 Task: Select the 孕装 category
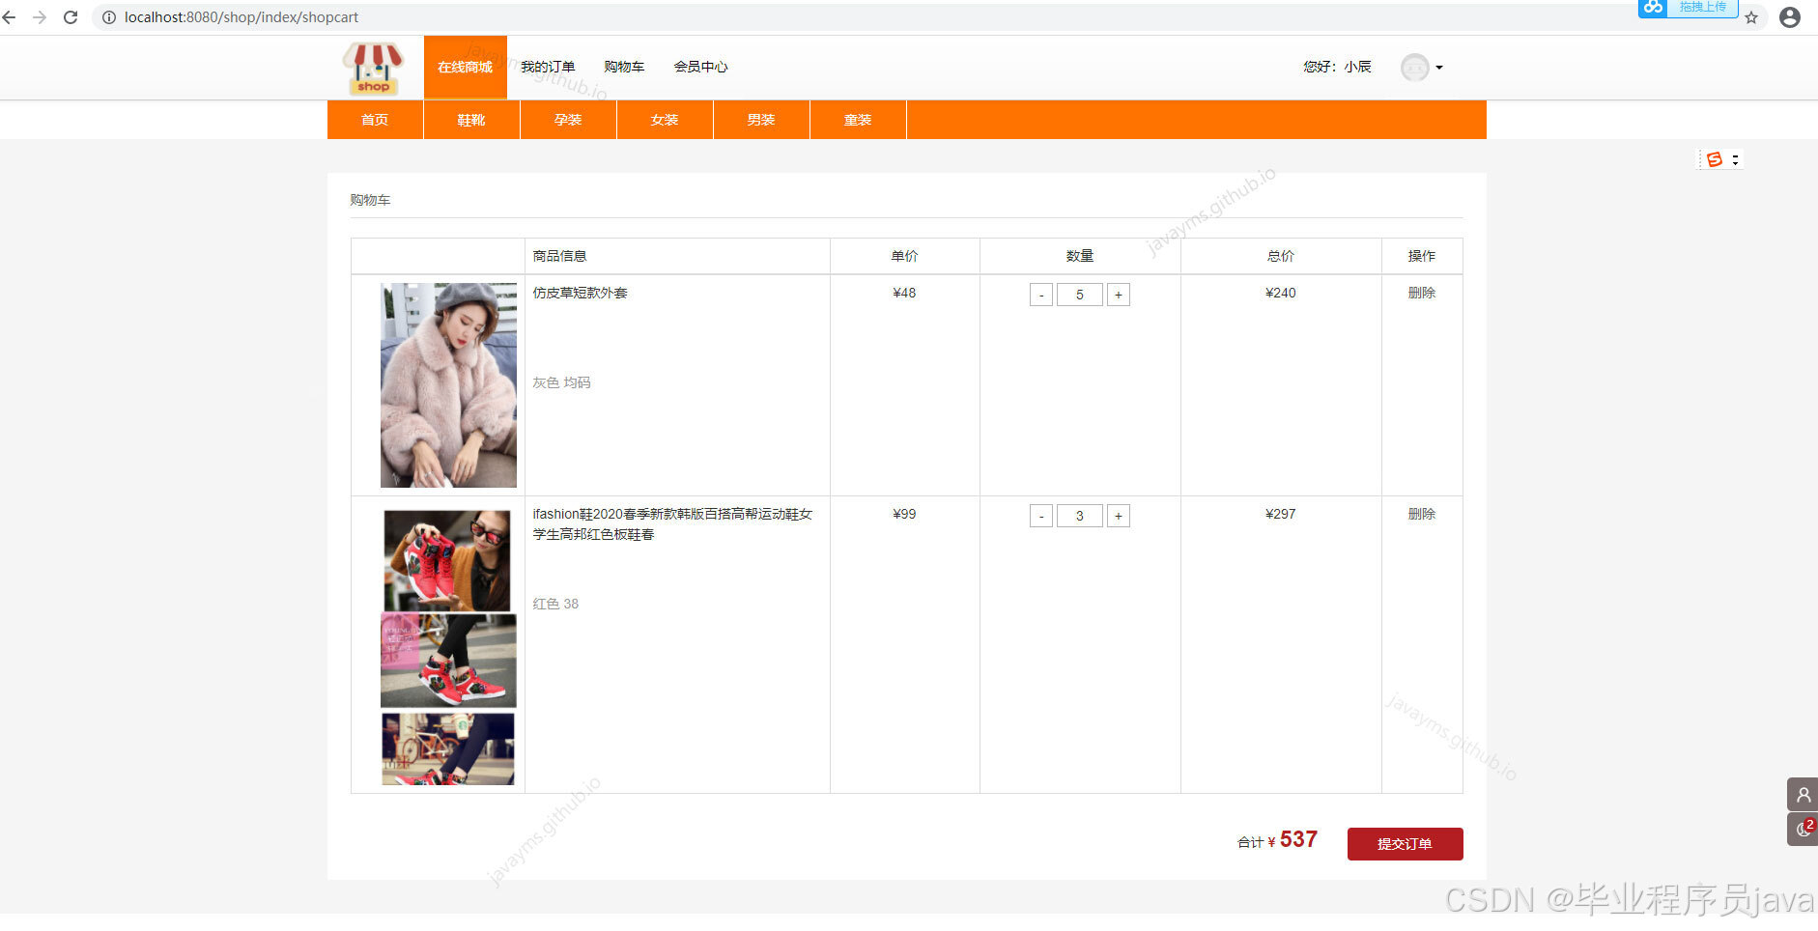click(x=568, y=120)
